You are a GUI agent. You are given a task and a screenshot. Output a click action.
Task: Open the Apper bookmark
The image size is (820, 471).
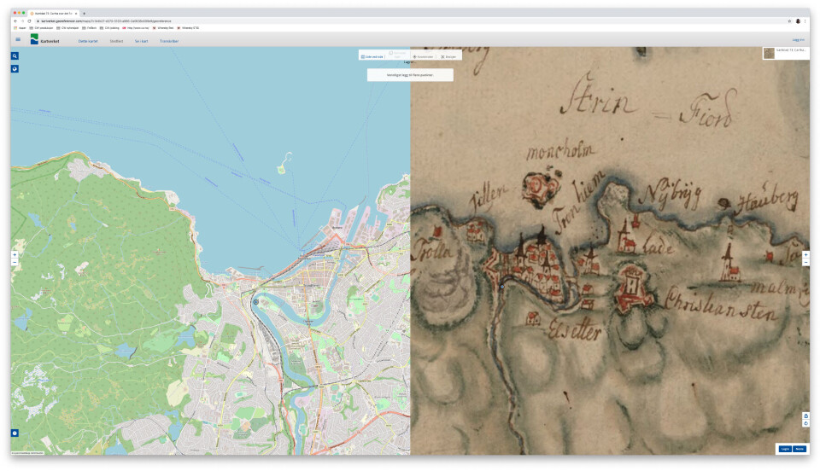[x=20, y=27]
